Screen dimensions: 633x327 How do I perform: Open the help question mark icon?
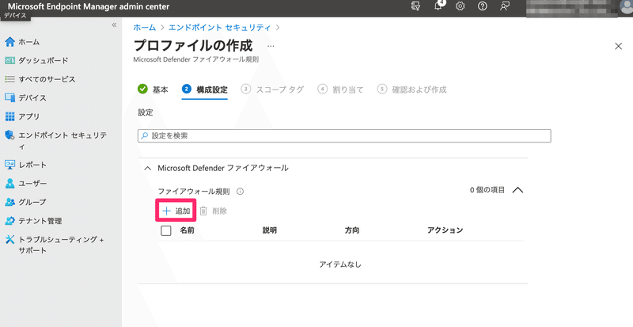coord(482,6)
